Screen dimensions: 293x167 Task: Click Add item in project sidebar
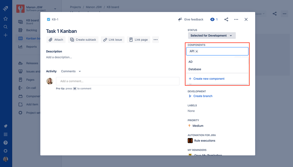tap(28, 104)
